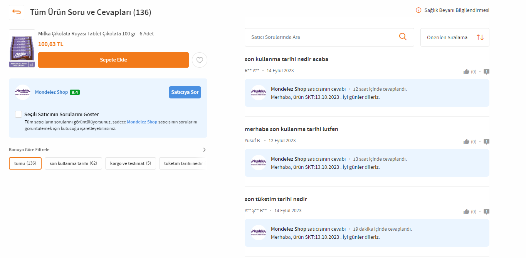Screen dimensions: 526x258
Task: Report Yusuf B.'s question
Action: tap(486, 141)
